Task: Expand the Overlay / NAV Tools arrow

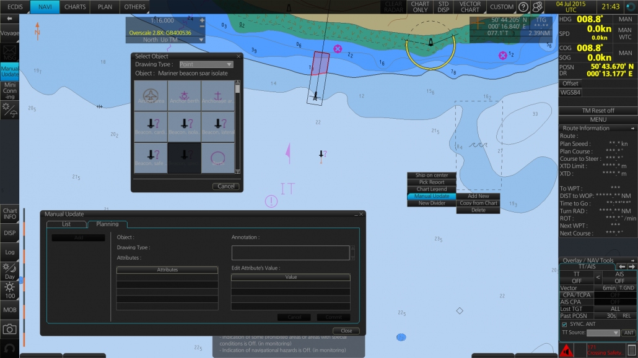Action: 632,260
